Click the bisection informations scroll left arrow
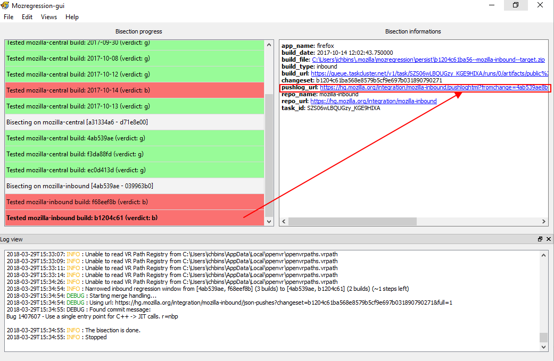554x361 pixels. (284, 221)
